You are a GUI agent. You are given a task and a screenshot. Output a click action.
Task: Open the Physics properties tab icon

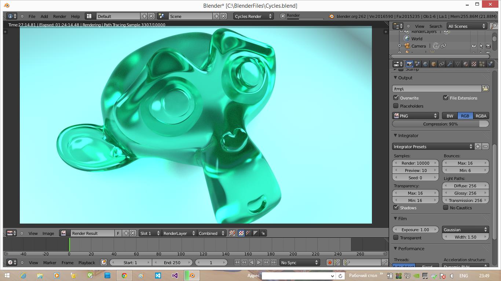(490, 64)
